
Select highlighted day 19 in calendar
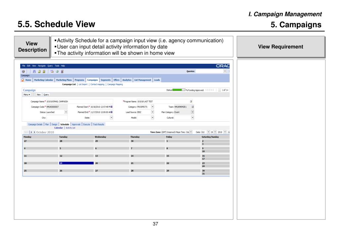(76, 163)
